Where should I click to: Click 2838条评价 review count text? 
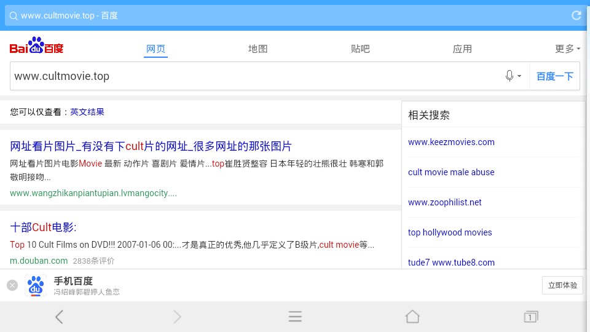tap(93, 261)
